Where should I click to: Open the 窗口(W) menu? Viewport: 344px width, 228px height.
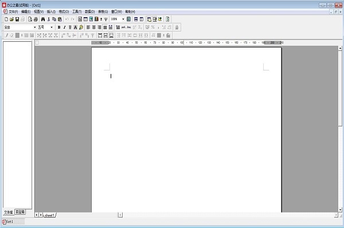[116, 11]
